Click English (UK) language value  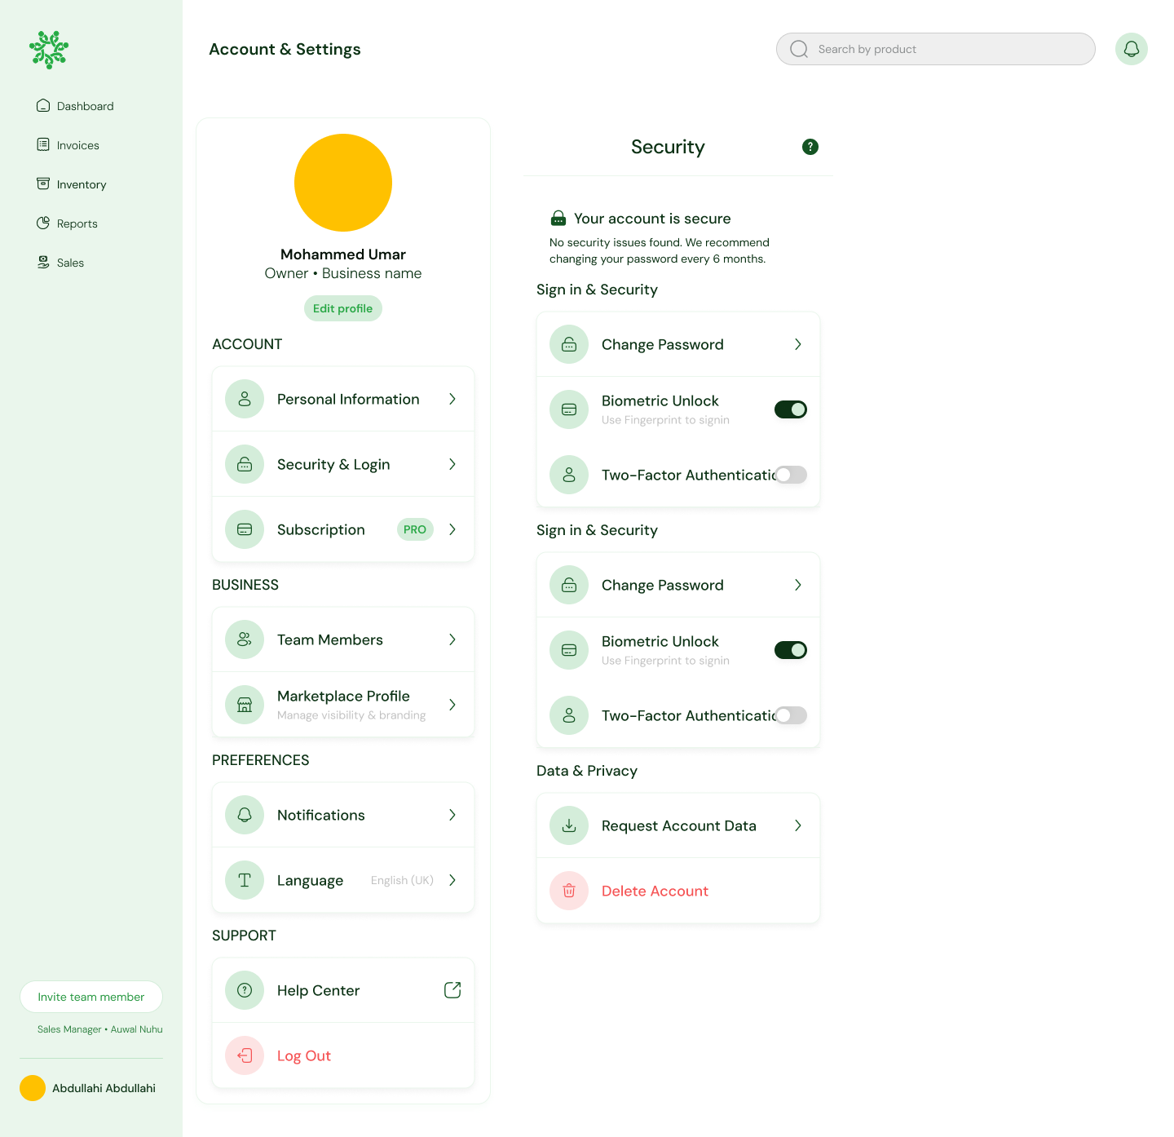[x=402, y=880]
